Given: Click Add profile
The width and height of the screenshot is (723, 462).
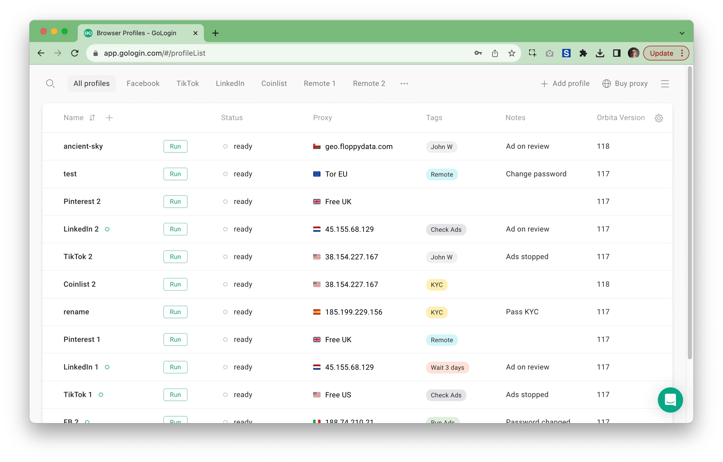Looking at the screenshot, I should [565, 84].
